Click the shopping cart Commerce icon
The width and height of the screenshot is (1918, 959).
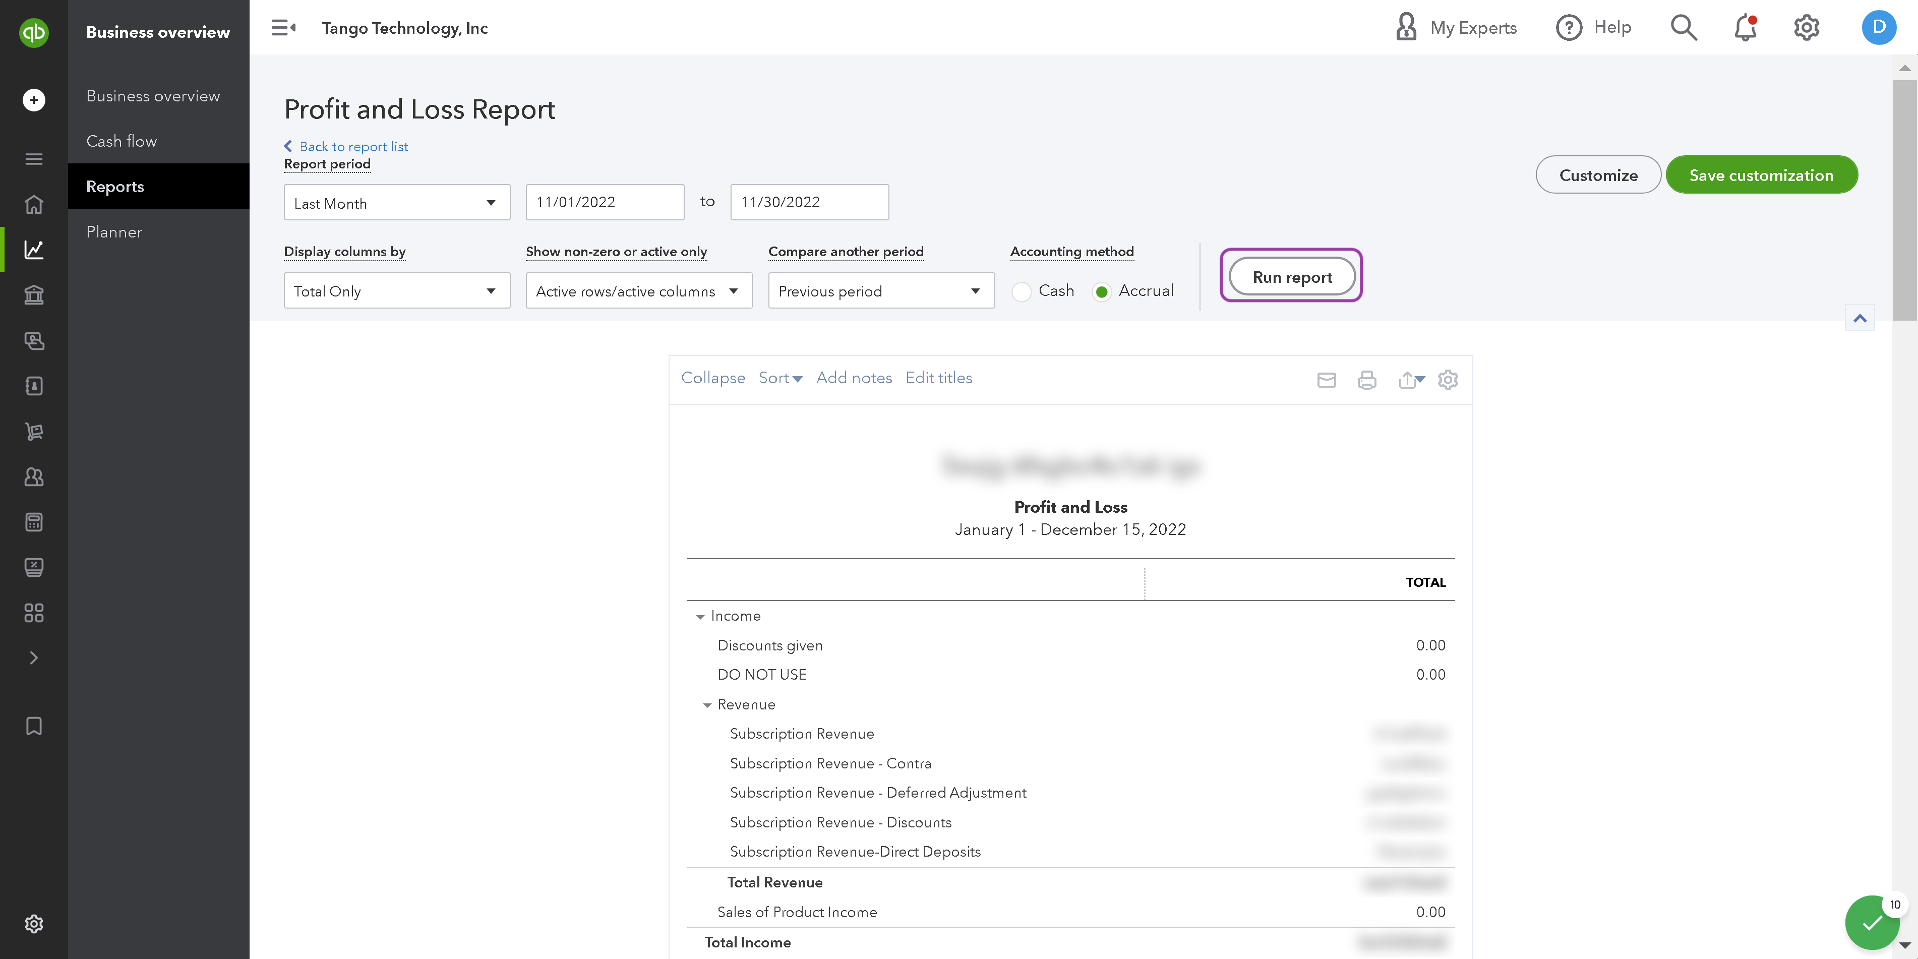tap(33, 431)
